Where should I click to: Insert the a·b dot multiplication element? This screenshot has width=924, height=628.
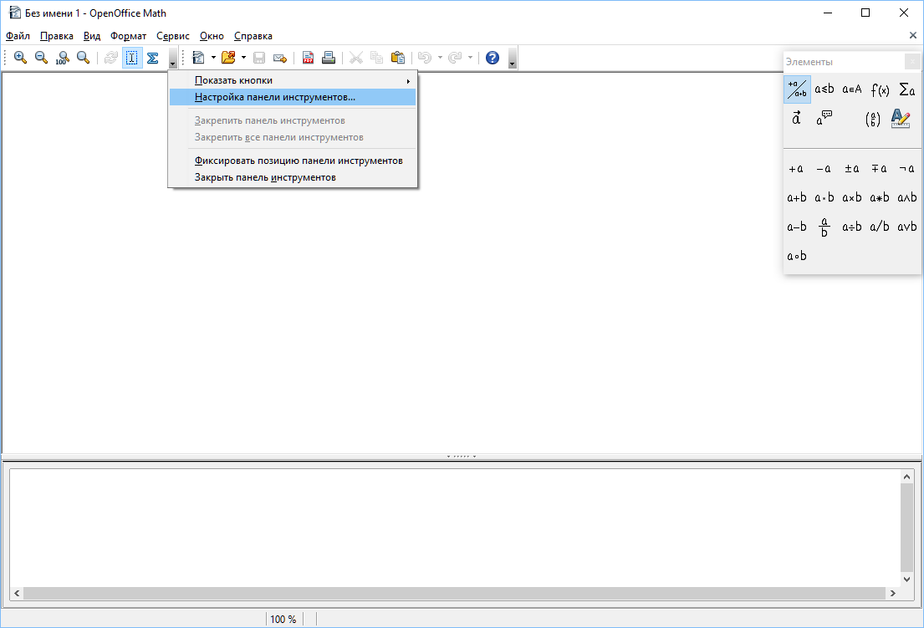coord(824,198)
